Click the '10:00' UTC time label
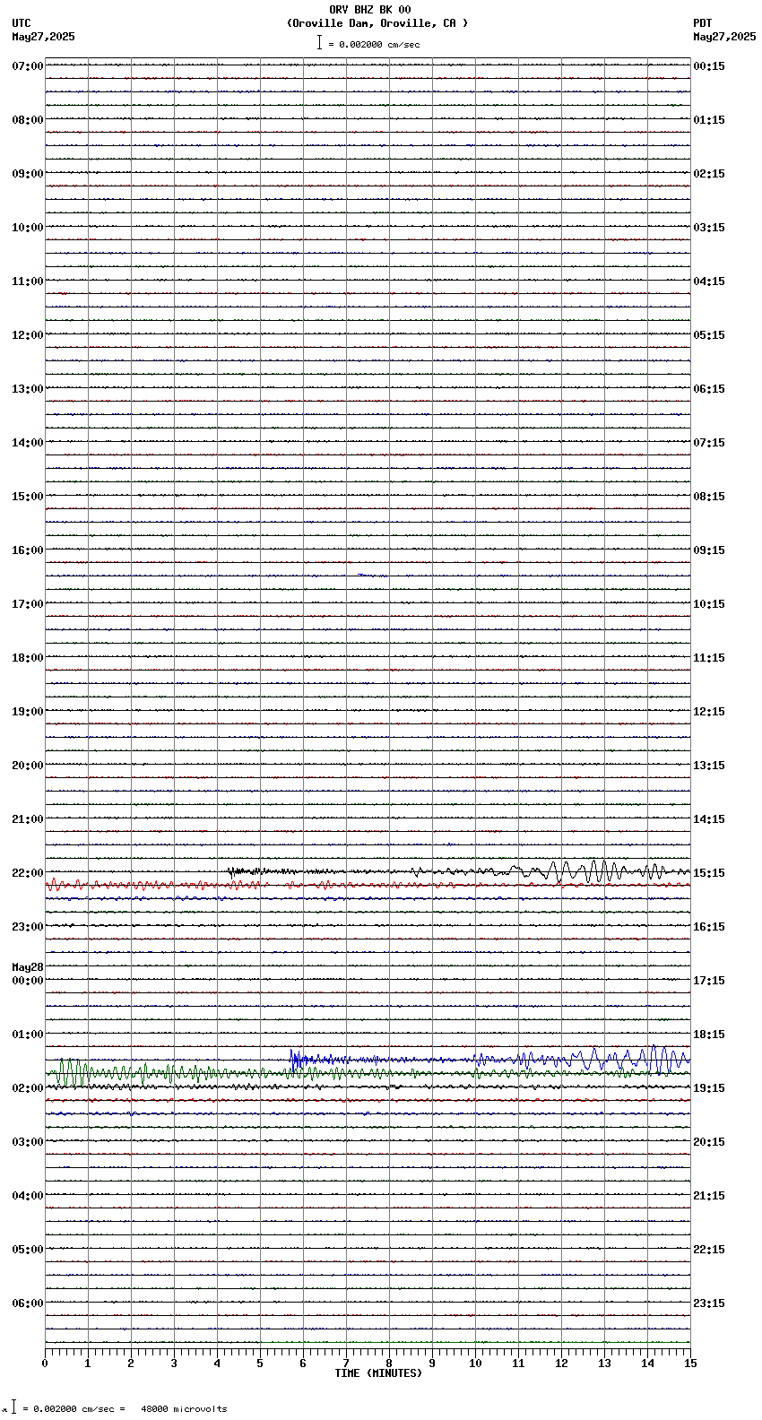Screen dimensions: 762x1420 (28, 228)
